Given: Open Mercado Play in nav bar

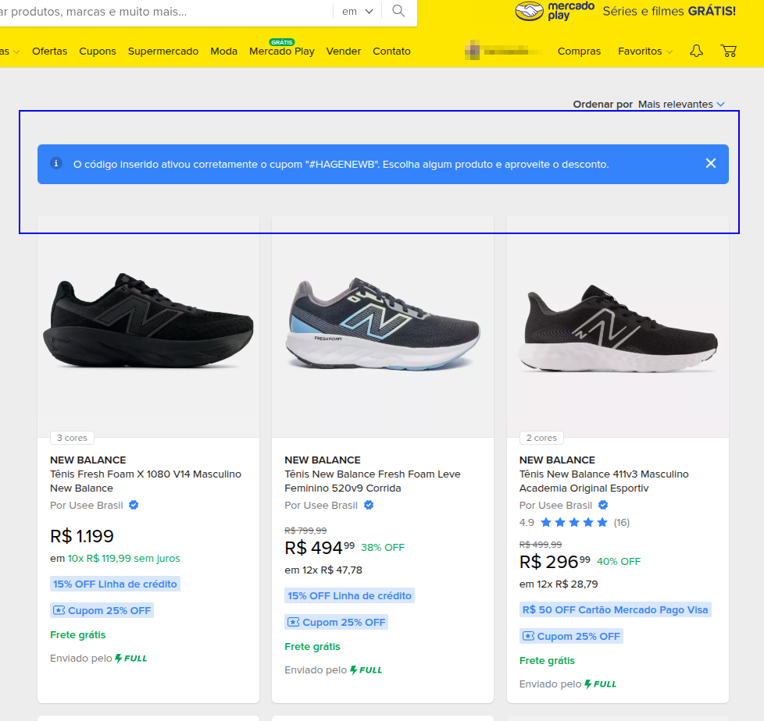Looking at the screenshot, I should [x=282, y=51].
